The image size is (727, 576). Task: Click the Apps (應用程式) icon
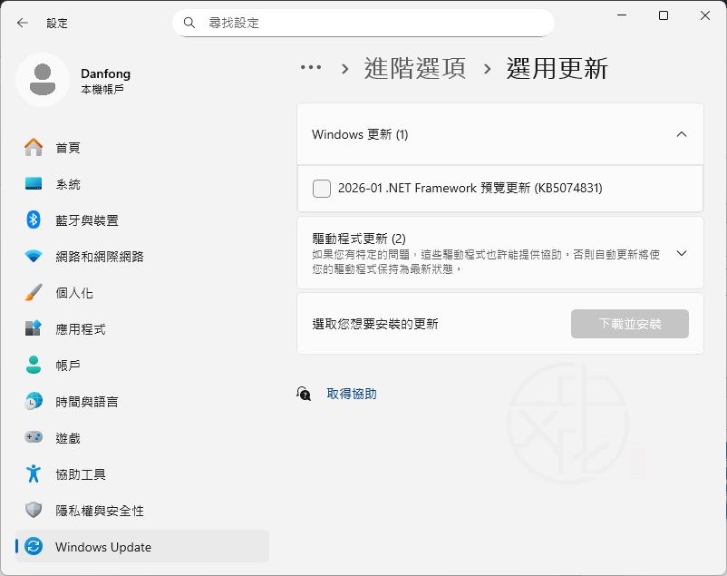click(34, 328)
